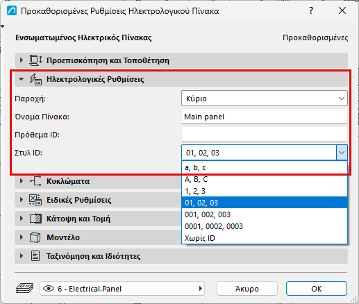Expand the Κυκλώματα section

pyautogui.click(x=22, y=181)
